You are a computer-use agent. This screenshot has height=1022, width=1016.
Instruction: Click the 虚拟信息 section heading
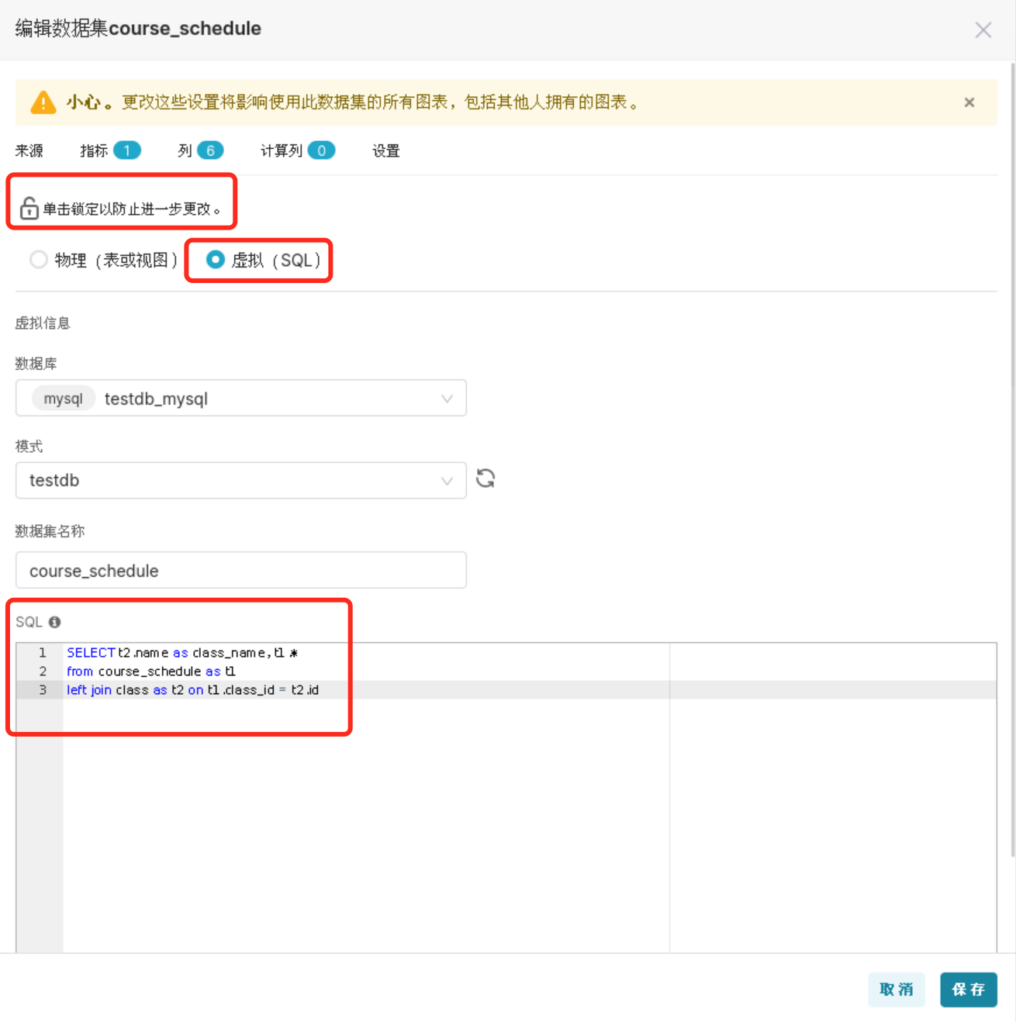click(43, 323)
